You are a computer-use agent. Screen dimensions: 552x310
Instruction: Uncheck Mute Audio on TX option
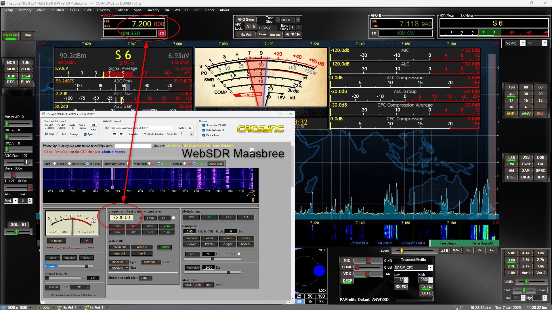(x=204, y=130)
